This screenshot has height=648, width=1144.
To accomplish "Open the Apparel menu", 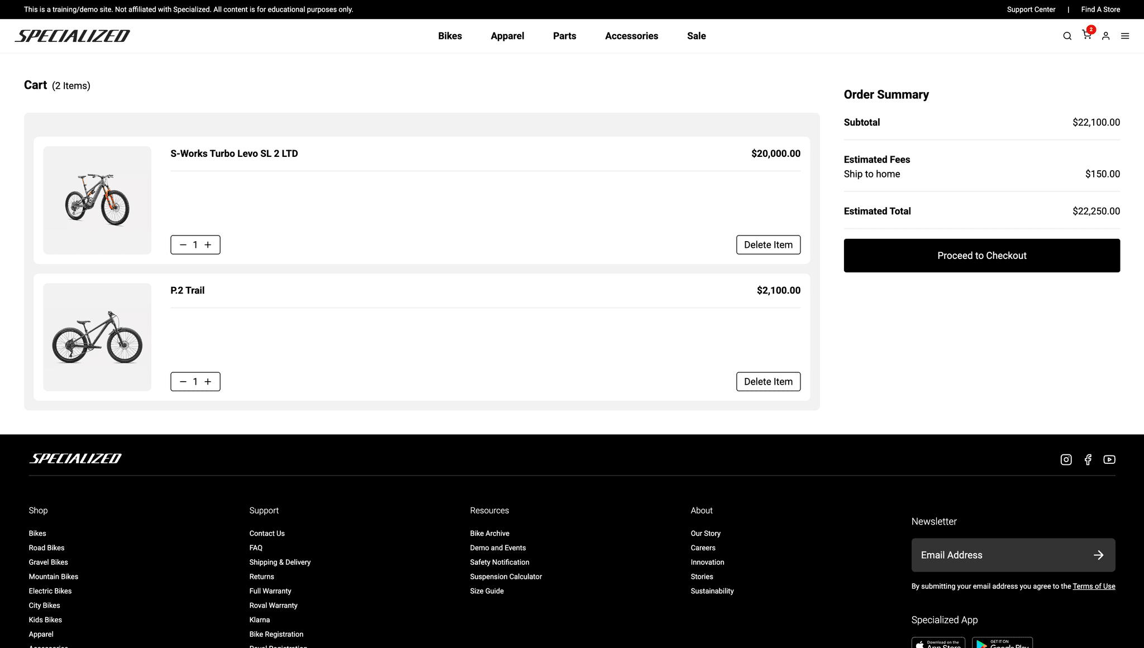I will point(507,36).
